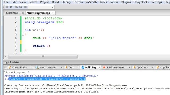This screenshot has width=170, height=95.
Task: Close the firstProgram.cpp tab
Action: click(x=53, y=13)
